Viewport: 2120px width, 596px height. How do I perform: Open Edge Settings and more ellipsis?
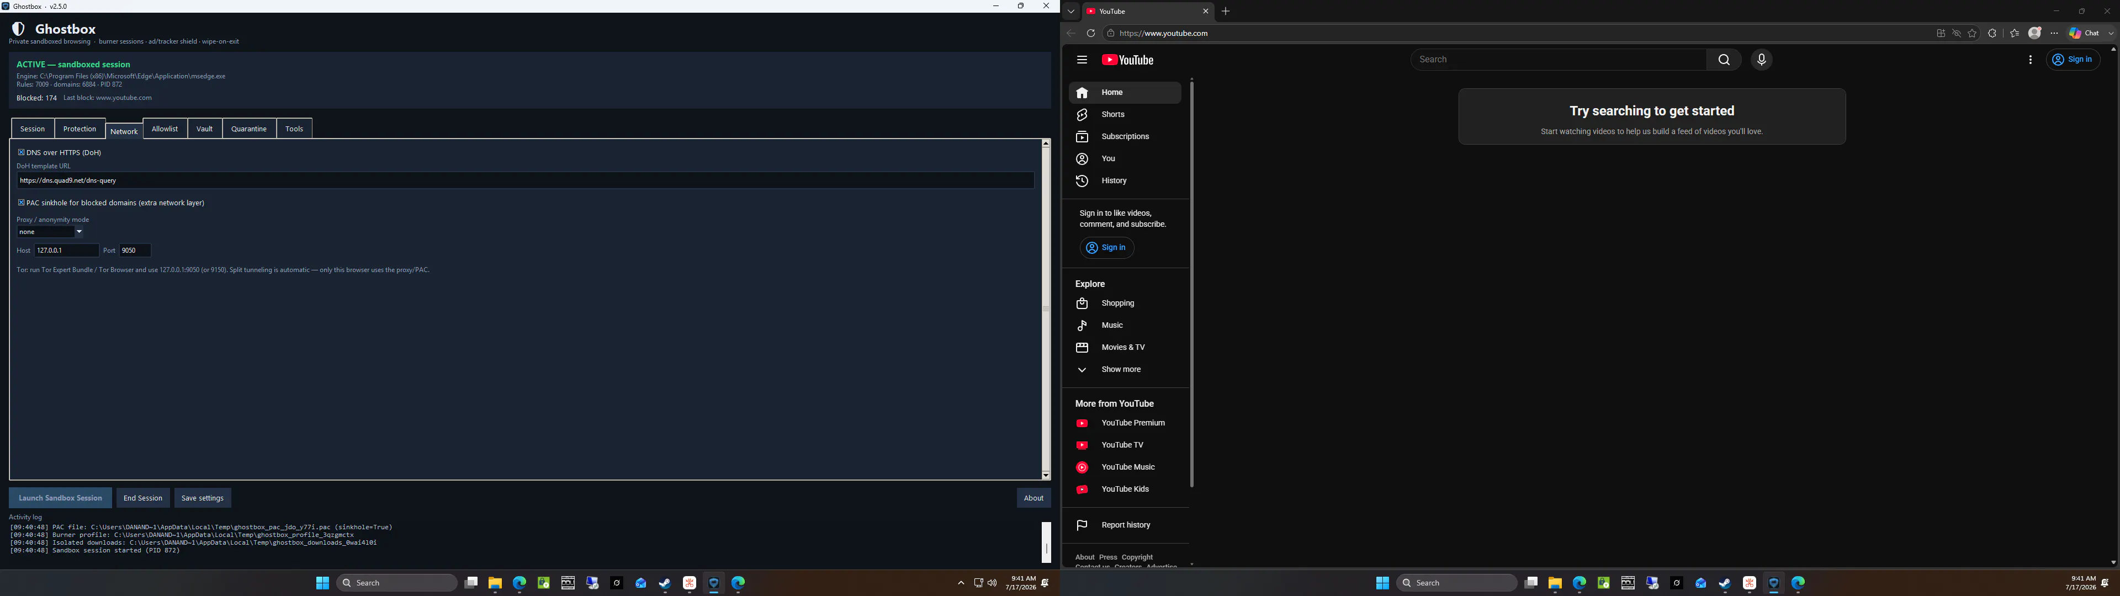pos(2054,34)
